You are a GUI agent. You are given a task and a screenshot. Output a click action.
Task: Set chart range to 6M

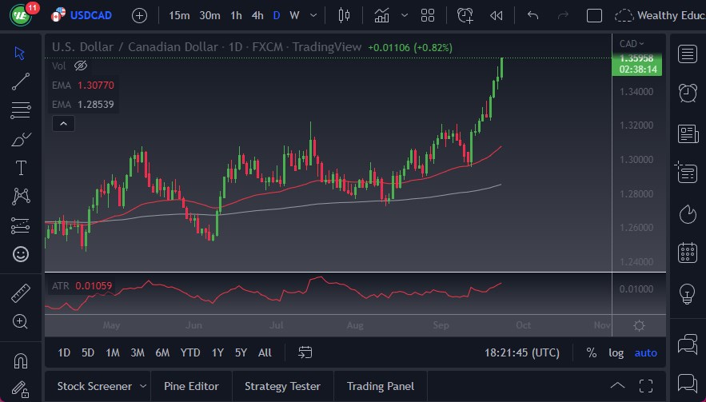(x=162, y=352)
